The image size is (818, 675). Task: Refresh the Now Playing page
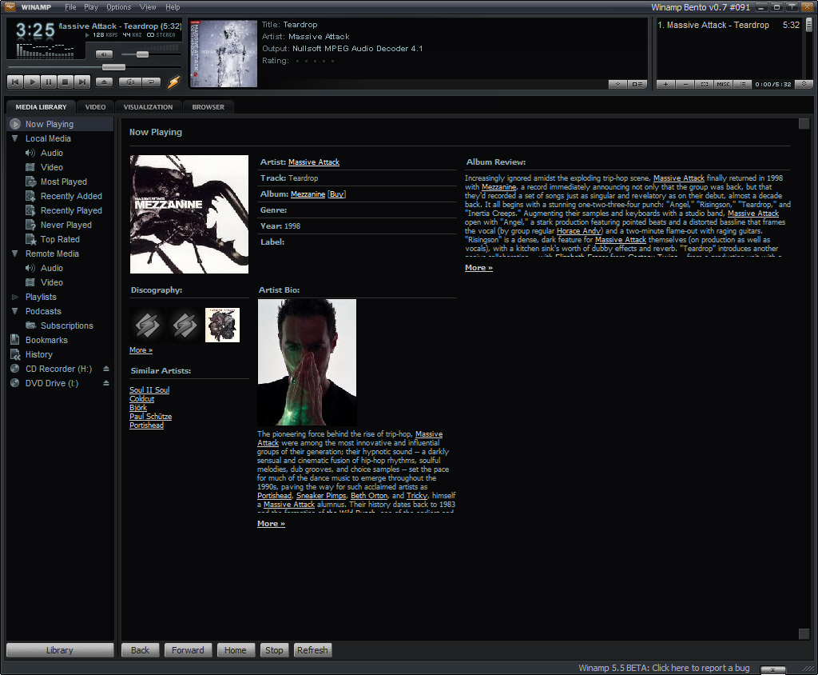(x=312, y=650)
